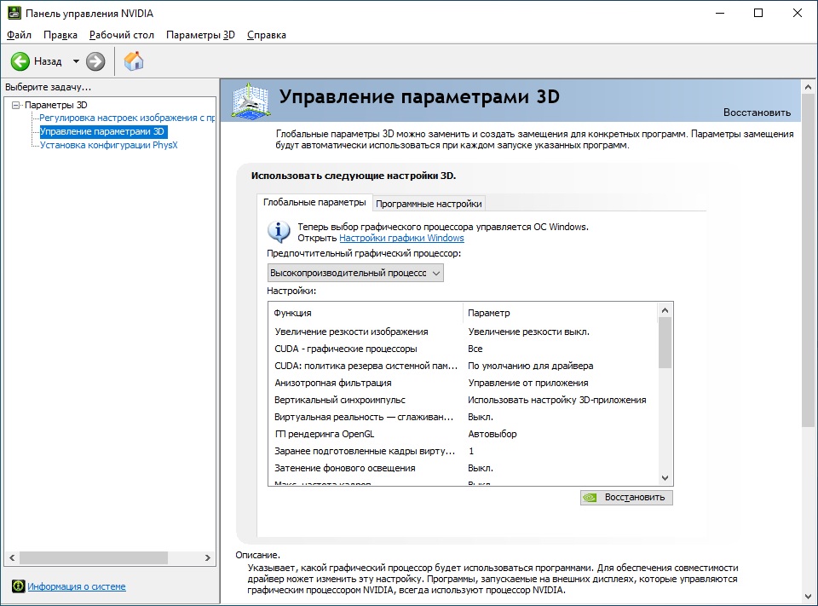Open the Правка menu
The height and width of the screenshot is (606, 818).
coord(60,35)
